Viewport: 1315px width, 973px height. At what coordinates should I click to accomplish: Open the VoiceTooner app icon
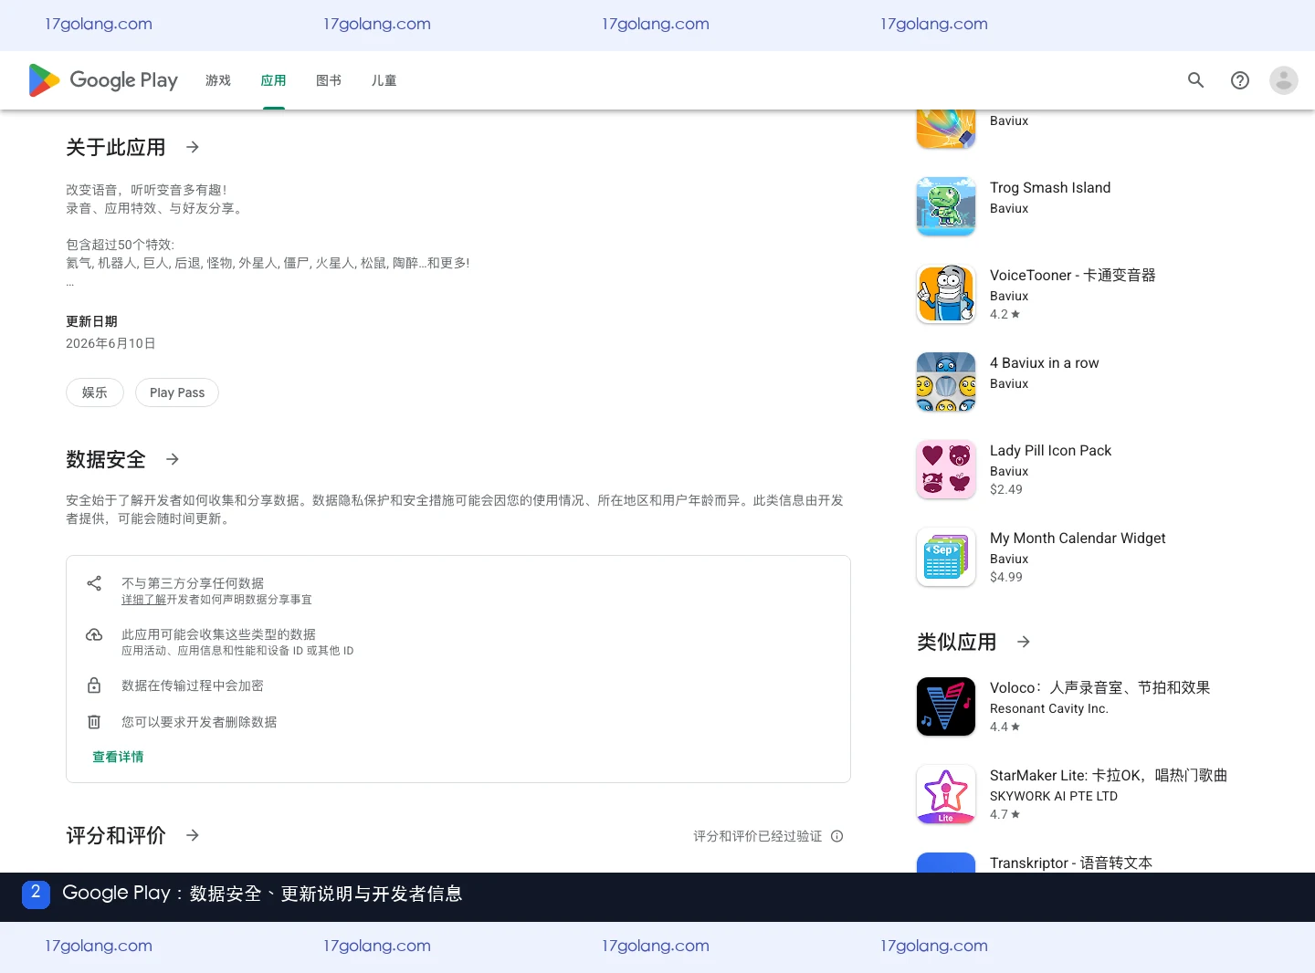[946, 294]
